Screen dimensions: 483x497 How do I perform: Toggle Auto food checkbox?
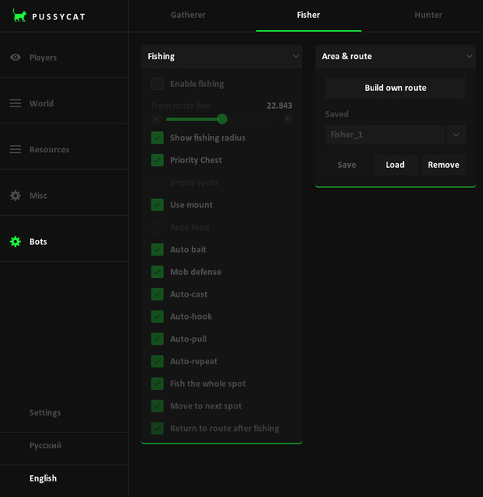(x=158, y=228)
